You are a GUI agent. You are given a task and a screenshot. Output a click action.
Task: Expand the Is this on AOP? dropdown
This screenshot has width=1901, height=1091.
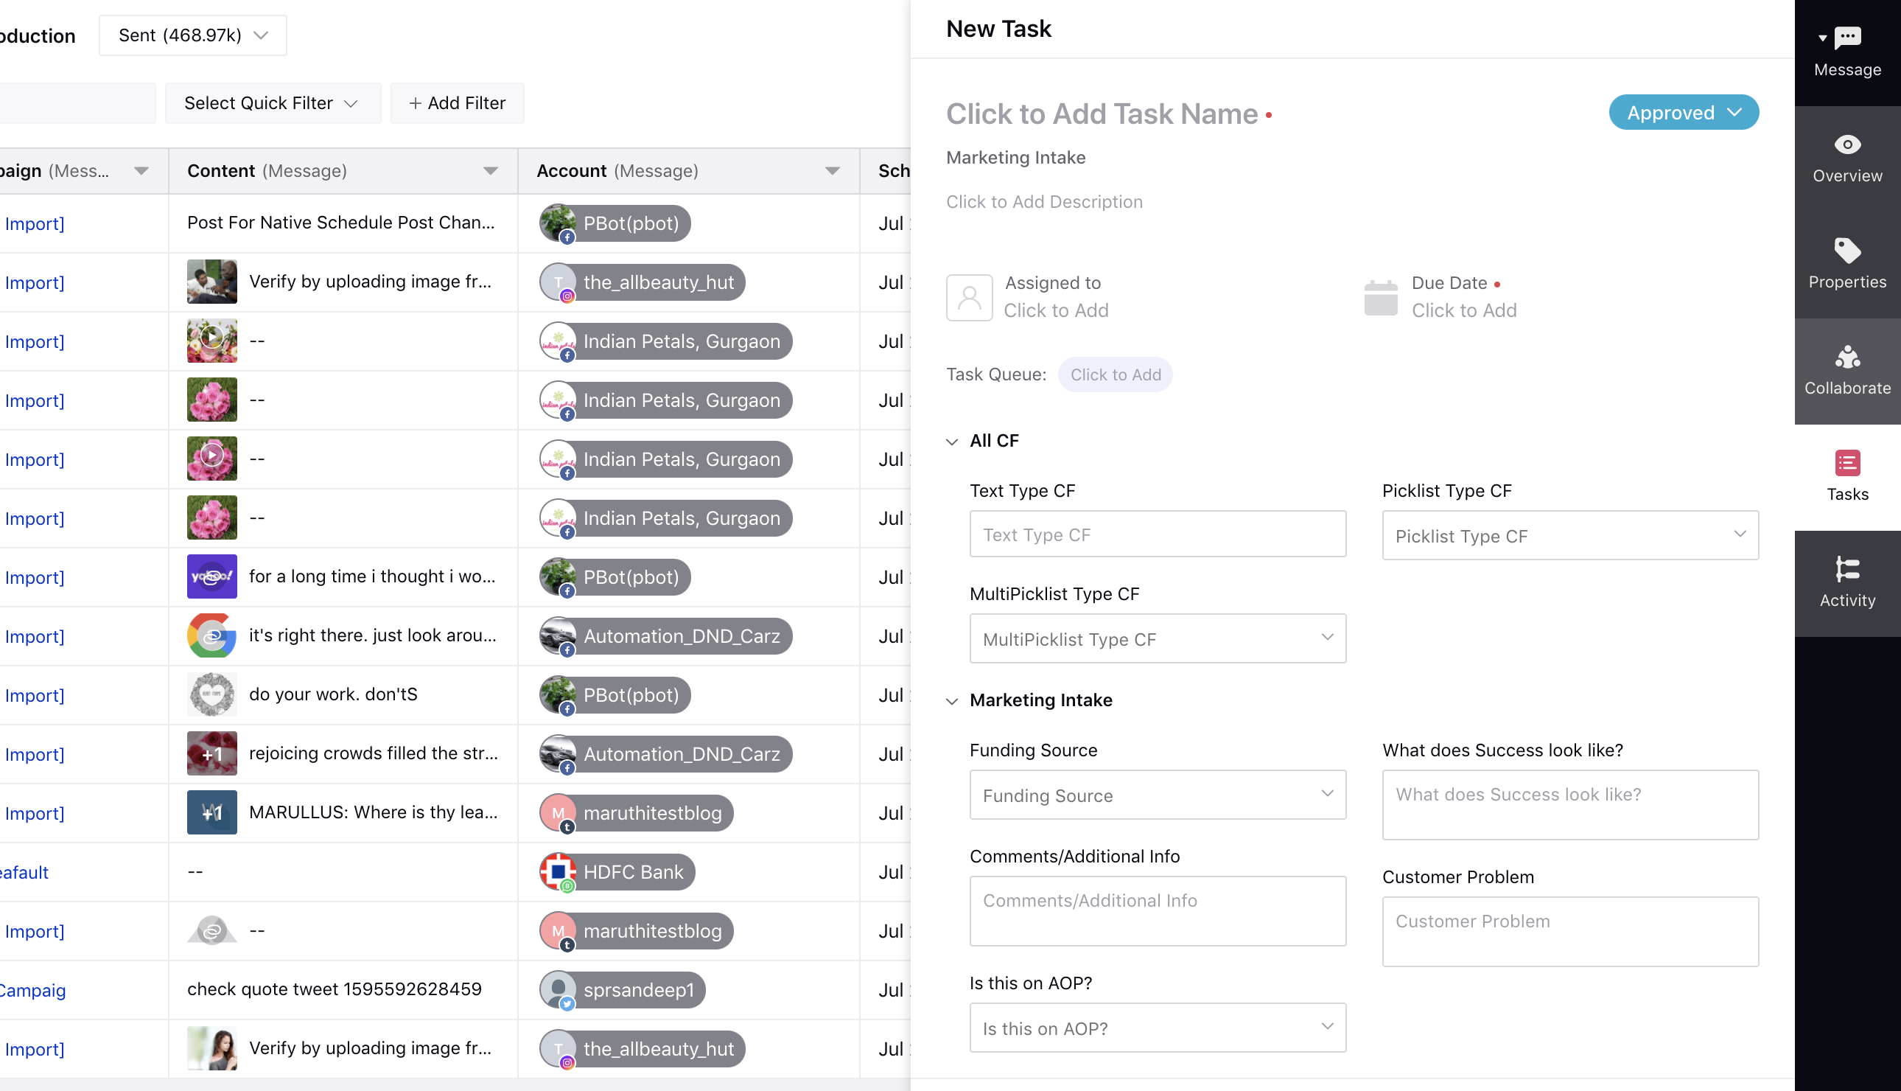(1328, 1028)
